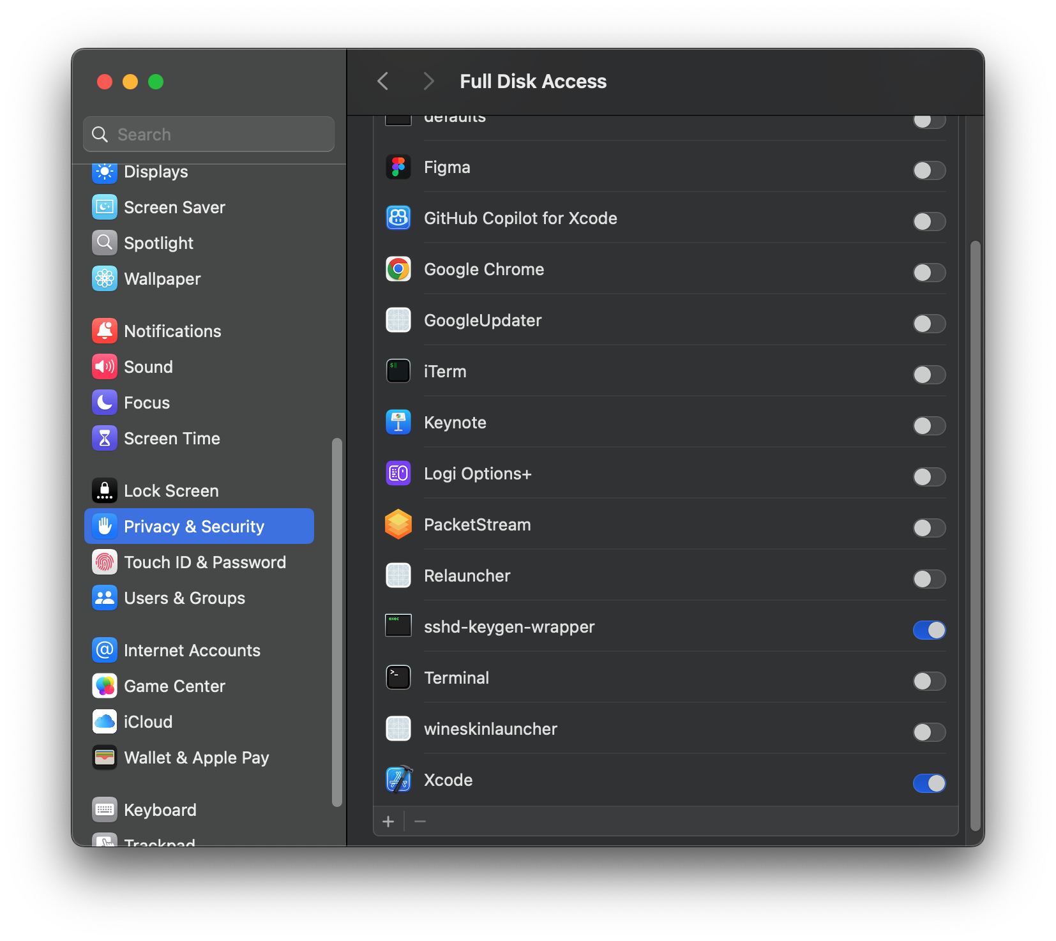The height and width of the screenshot is (941, 1056).
Task: Click the sidebar Search field
Action: coord(209,134)
